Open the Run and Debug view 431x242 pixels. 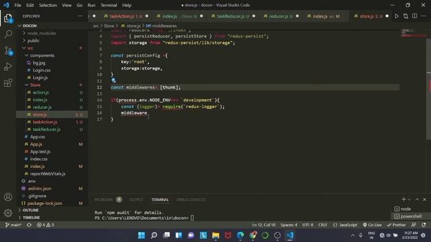click(x=8, y=67)
